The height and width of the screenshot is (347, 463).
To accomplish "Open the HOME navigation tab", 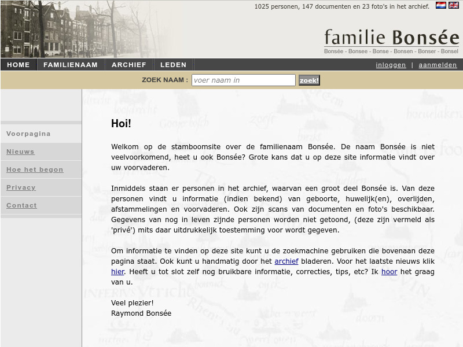I will click(x=18, y=64).
